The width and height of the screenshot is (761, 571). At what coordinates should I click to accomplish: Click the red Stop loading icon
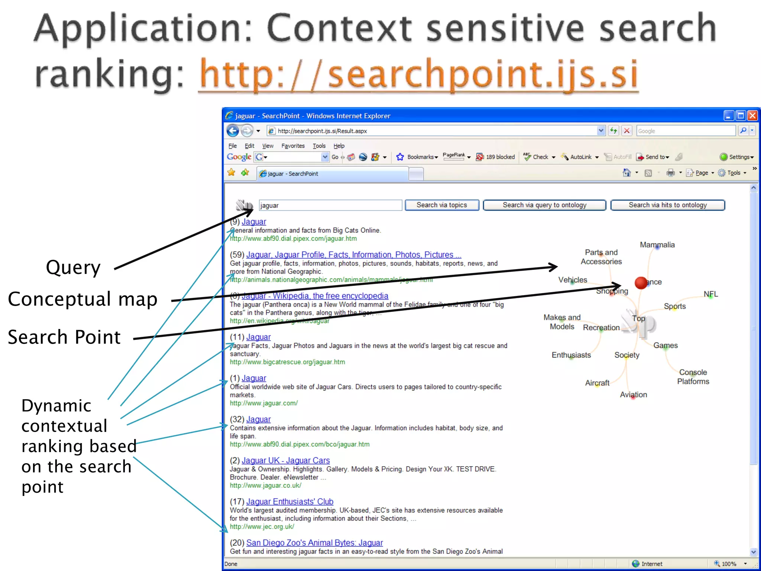(627, 130)
